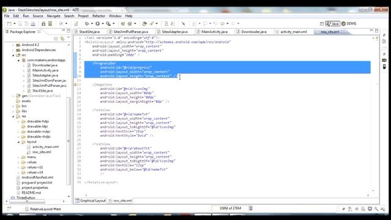Collapse the layout folder
Viewport: 391px width, 220px height.
[x=18, y=142]
